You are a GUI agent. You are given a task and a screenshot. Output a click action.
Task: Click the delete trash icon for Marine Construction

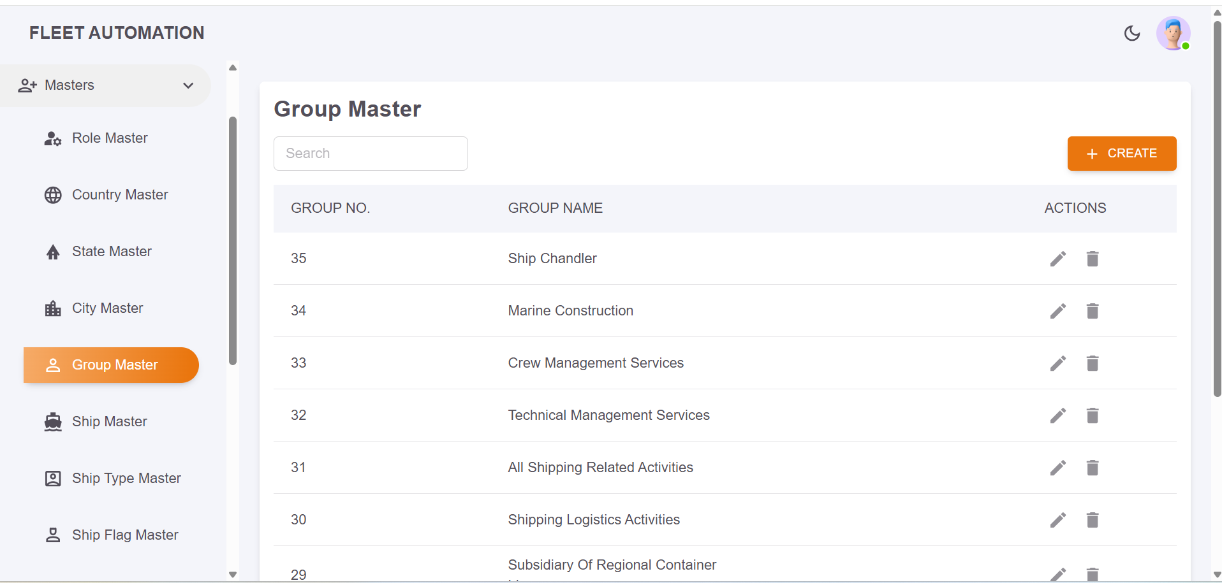pos(1092,311)
